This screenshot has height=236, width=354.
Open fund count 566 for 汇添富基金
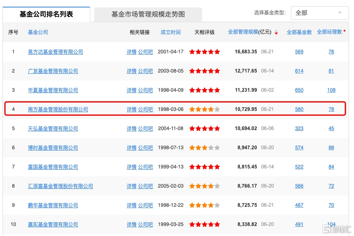click(299, 186)
